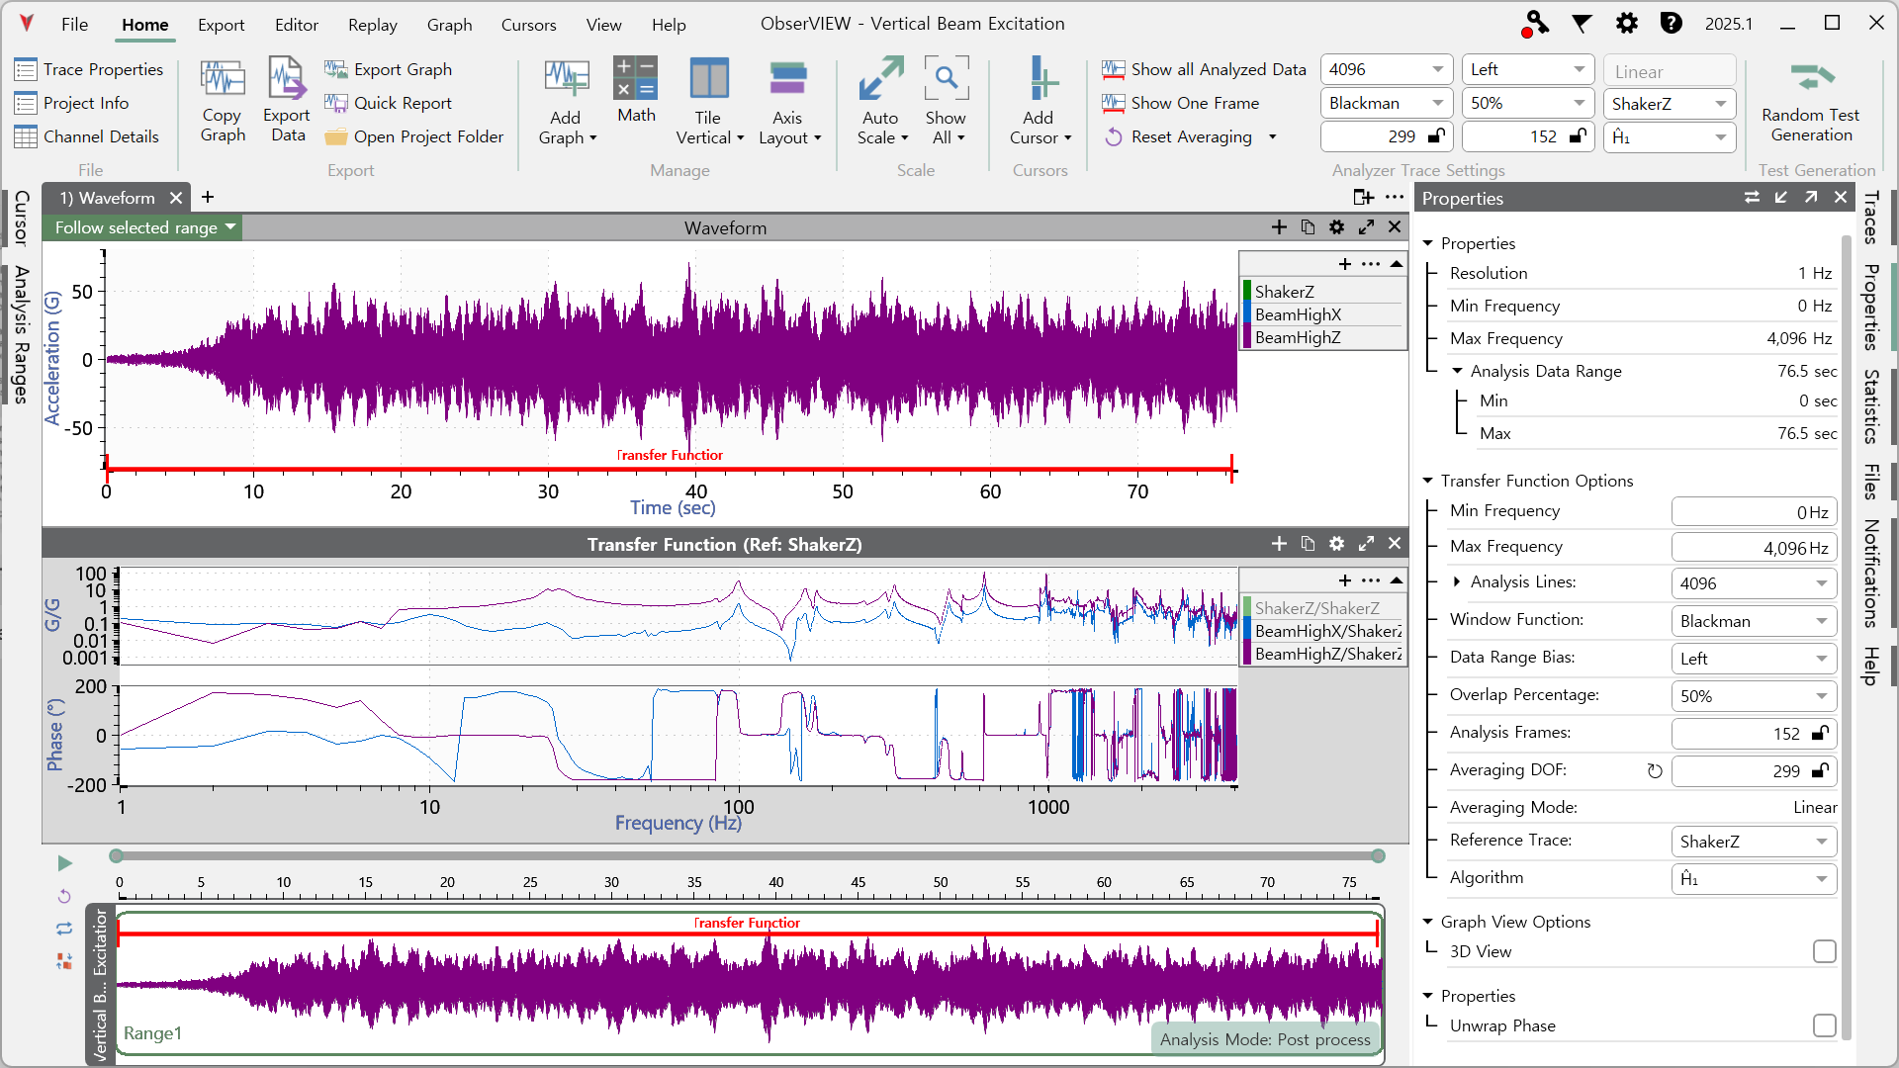Image resolution: width=1899 pixels, height=1068 pixels.
Task: Open the Cursors menu tab
Action: [x=528, y=25]
